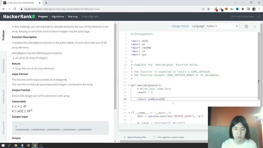The height and width of the screenshot is (148, 263).
Task: Click the Test against custom input label
Action: pyautogui.click(x=171, y=137)
